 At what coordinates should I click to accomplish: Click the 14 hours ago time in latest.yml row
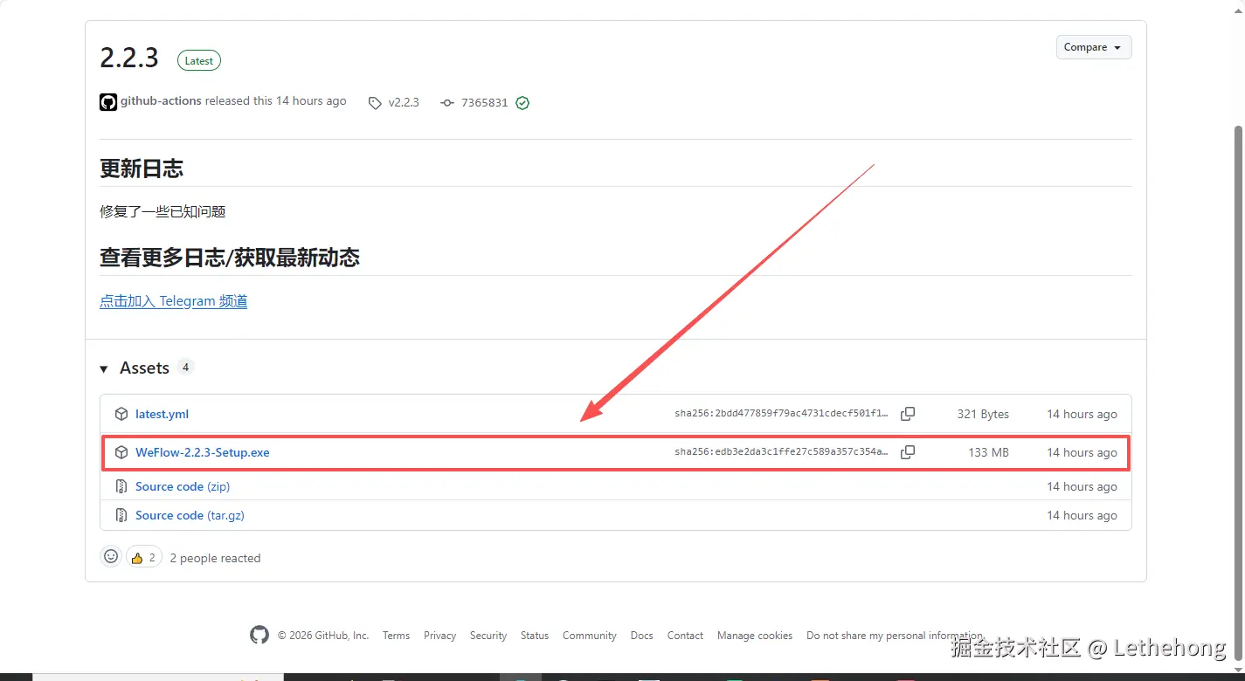click(1082, 414)
